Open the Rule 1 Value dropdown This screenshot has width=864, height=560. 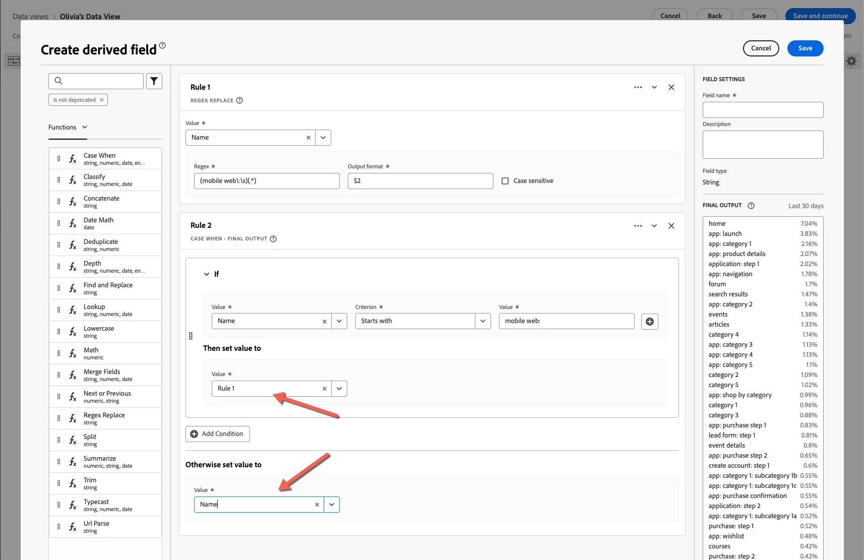[x=323, y=138]
